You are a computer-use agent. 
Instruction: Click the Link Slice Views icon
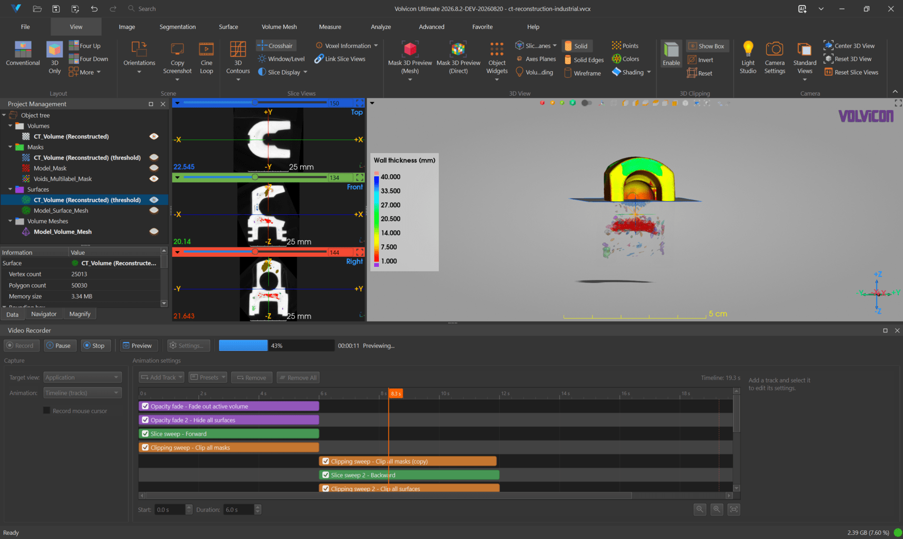coord(319,59)
